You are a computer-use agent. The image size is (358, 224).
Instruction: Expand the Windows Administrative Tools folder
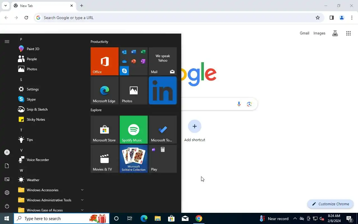pyautogui.click(x=50, y=200)
